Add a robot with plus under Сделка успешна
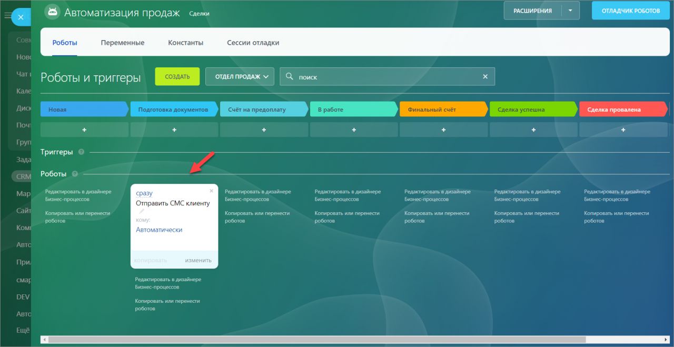This screenshot has height=347, width=674. 533,130
